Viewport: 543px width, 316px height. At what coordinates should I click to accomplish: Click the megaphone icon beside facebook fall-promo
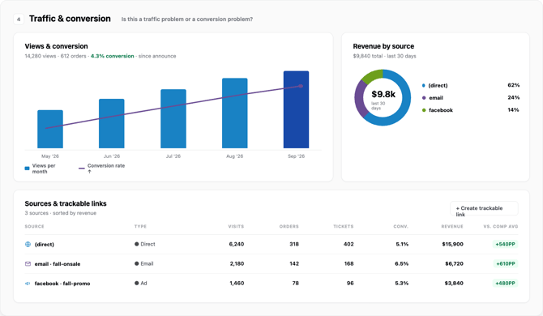tap(28, 284)
